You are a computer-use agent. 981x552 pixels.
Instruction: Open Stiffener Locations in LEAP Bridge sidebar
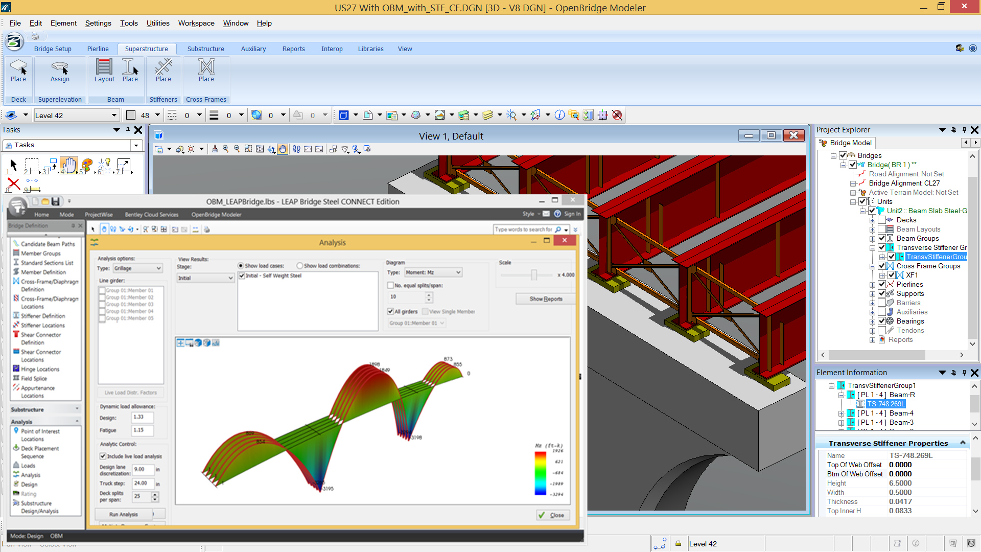pos(43,325)
